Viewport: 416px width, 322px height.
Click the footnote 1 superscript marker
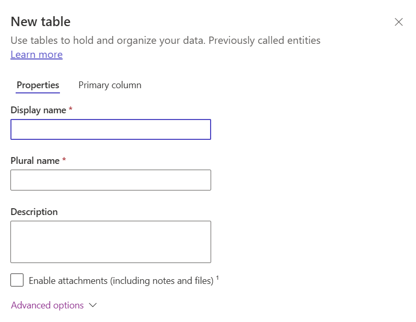click(217, 278)
